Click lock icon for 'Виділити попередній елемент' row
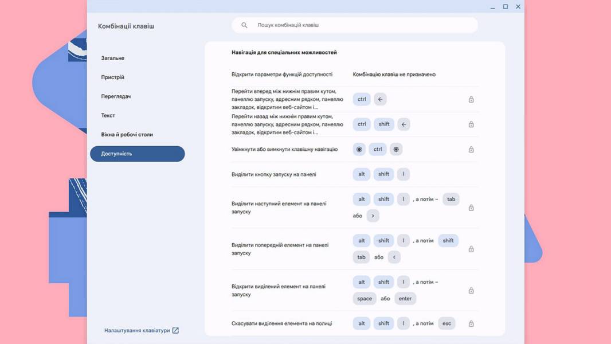Viewport: 611px width, 344px height. [471, 249]
